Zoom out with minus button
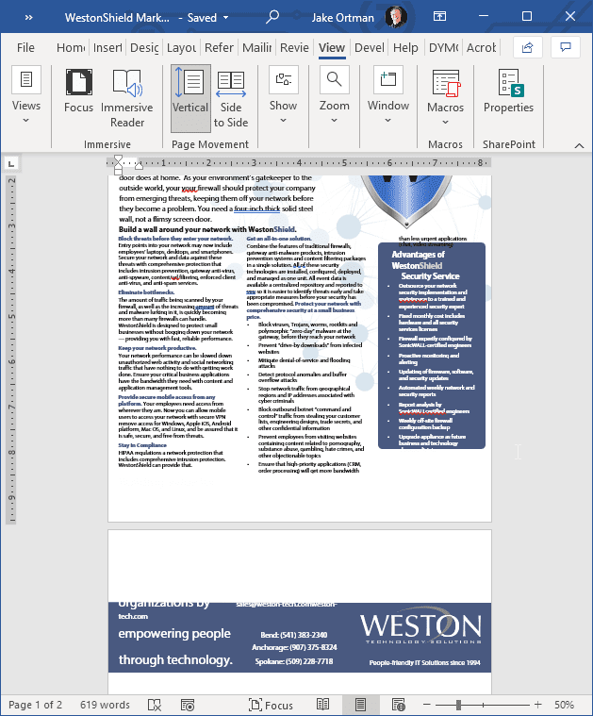Image resolution: width=593 pixels, height=716 pixels. 427,705
